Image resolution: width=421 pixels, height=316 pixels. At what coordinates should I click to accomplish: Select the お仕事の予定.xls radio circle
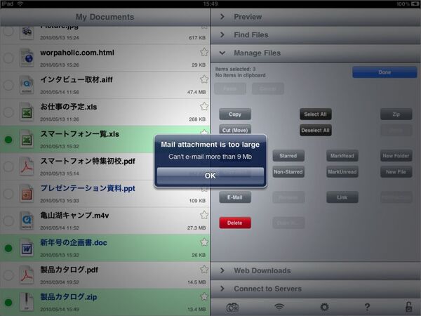pyautogui.click(x=8, y=112)
